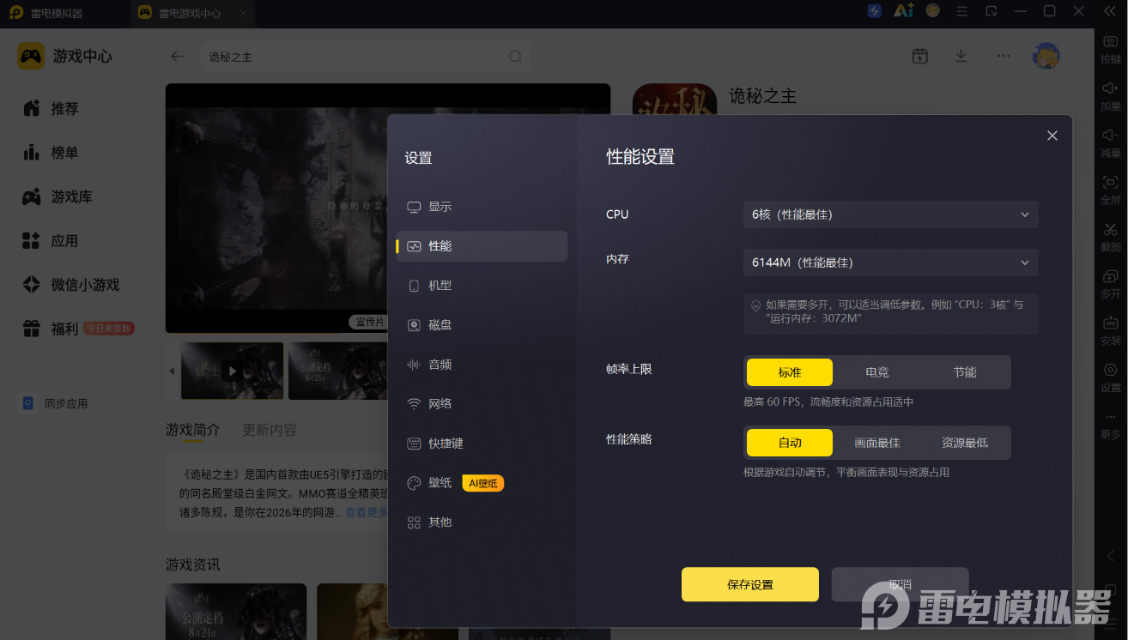This screenshot has height=640, width=1128.
Task: Close the settings dialog with the X
Action: pos(1052,136)
